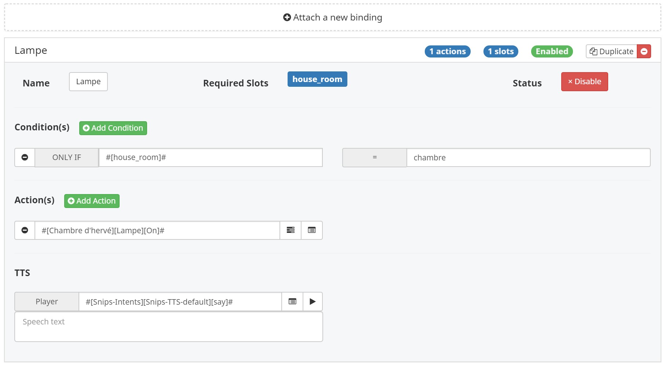This screenshot has height=368, width=672.
Task: Edit the binding Name field Lampe
Action: coord(88,82)
